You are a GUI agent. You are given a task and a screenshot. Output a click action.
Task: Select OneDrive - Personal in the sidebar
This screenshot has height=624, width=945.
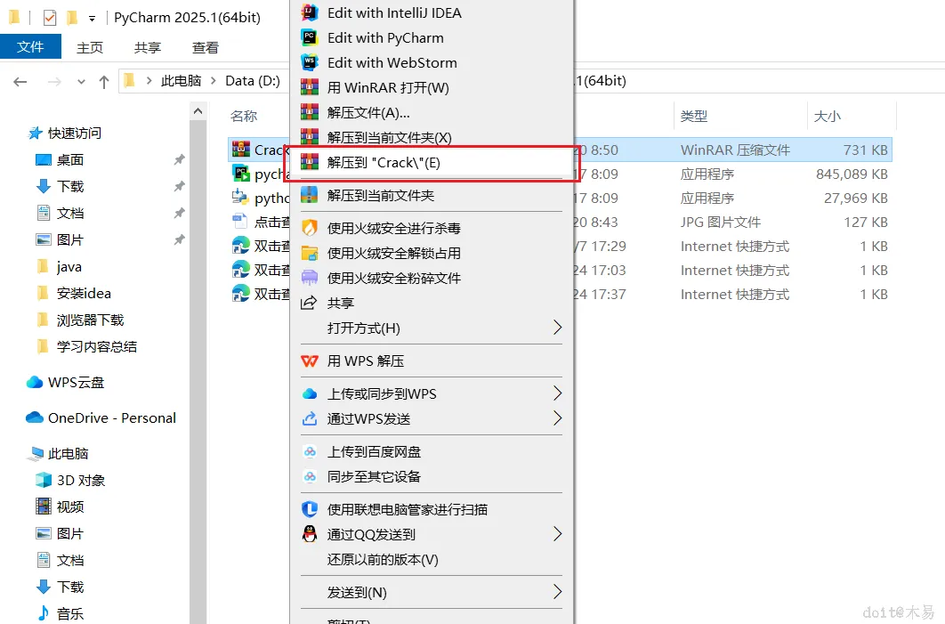[99, 417]
